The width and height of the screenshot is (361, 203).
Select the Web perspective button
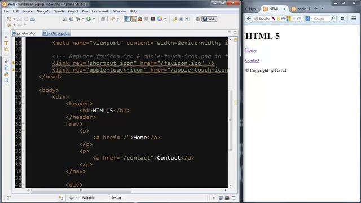pos(209,19)
